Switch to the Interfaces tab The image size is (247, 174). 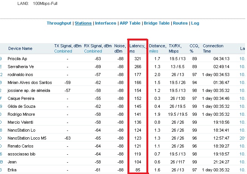106,23
